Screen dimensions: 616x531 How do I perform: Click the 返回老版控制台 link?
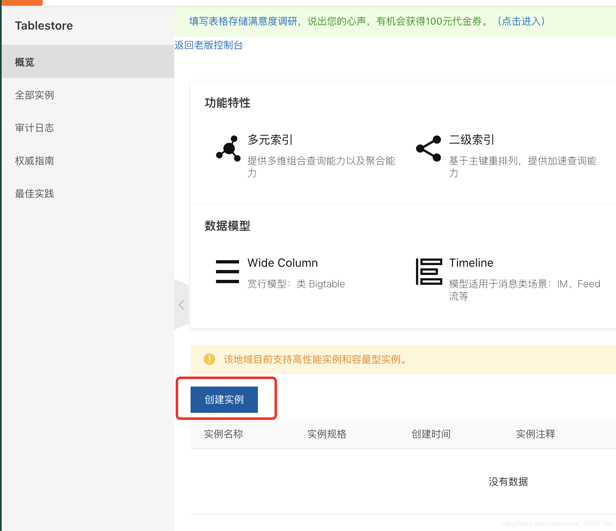pyautogui.click(x=209, y=45)
